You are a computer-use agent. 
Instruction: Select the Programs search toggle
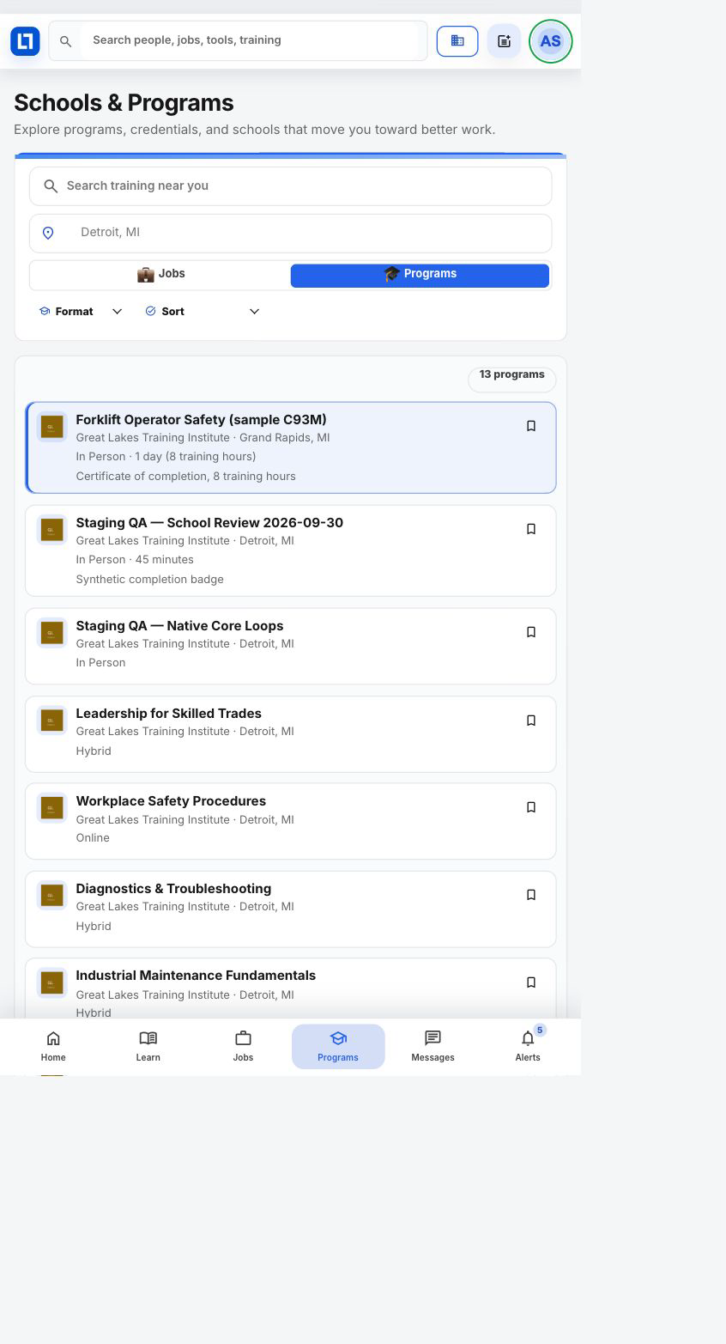coord(420,275)
